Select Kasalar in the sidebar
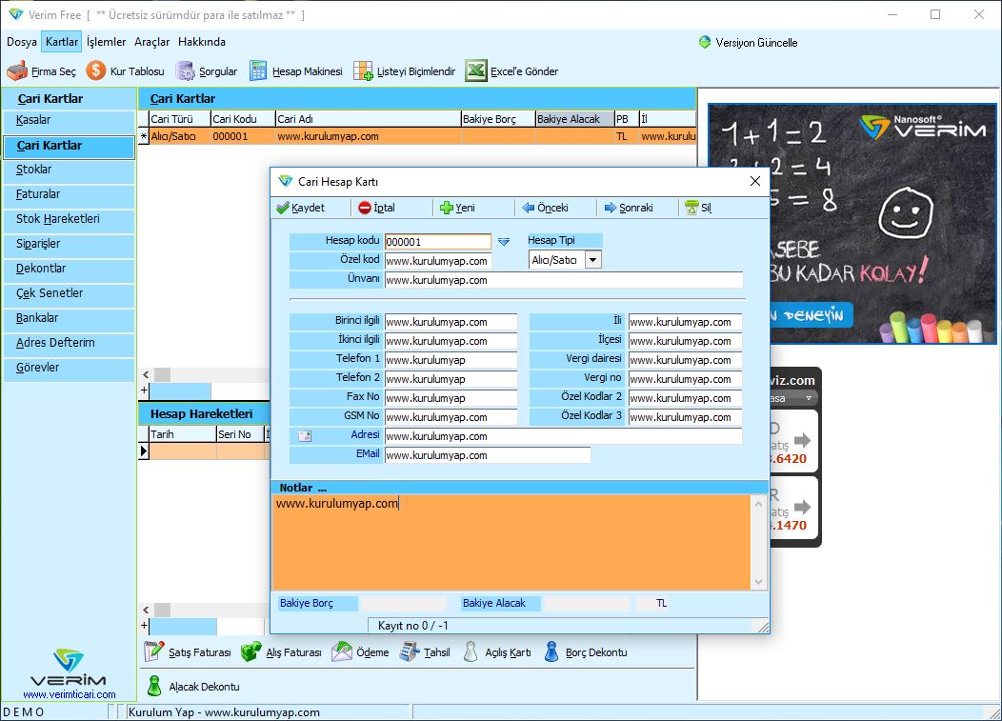Screen dimensions: 1002x721 (69, 120)
